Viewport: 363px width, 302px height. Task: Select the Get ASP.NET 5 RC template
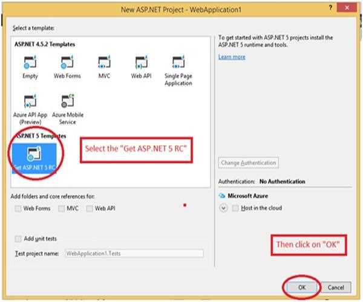(x=34, y=158)
